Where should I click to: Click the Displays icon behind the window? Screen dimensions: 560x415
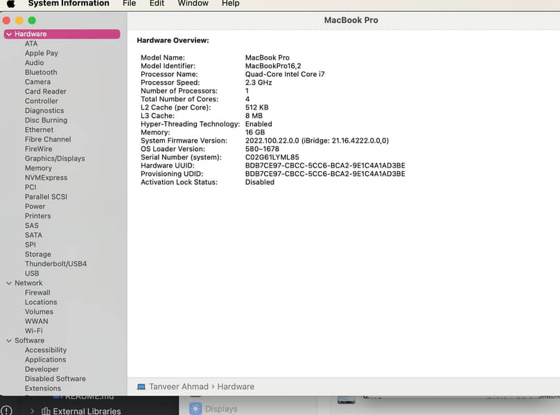click(195, 409)
